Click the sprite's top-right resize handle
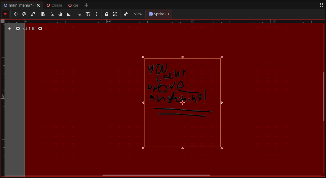326x178 pixels. point(222,57)
